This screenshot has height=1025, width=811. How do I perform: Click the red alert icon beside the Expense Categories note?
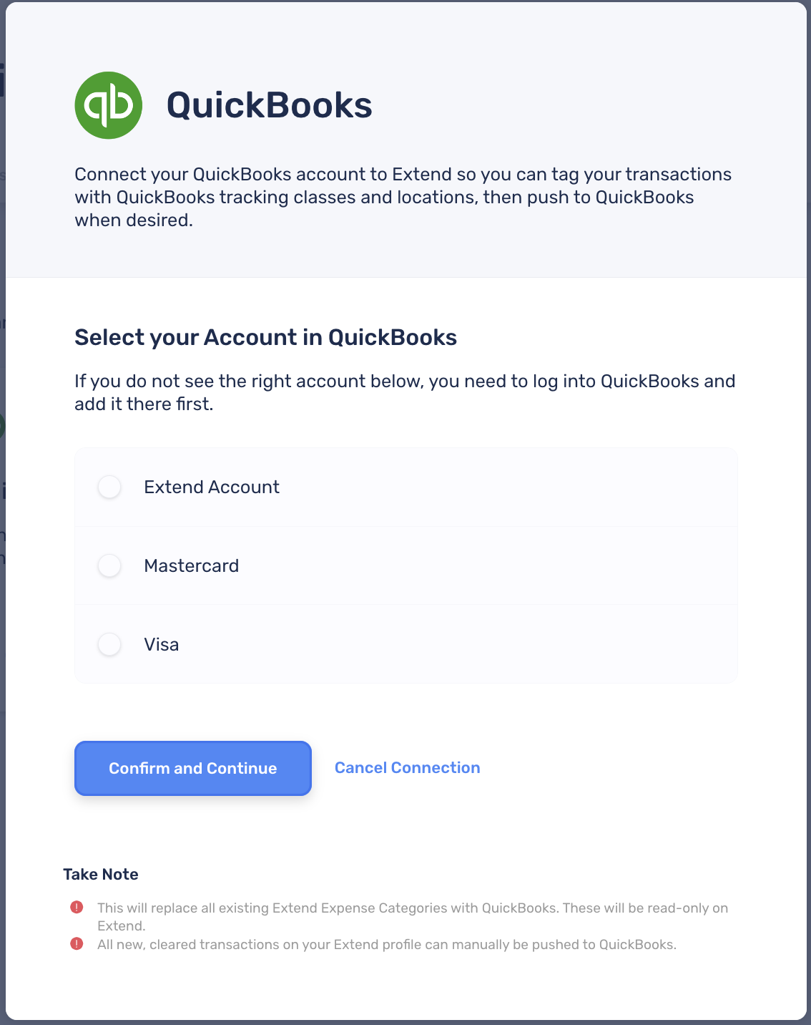(x=77, y=908)
